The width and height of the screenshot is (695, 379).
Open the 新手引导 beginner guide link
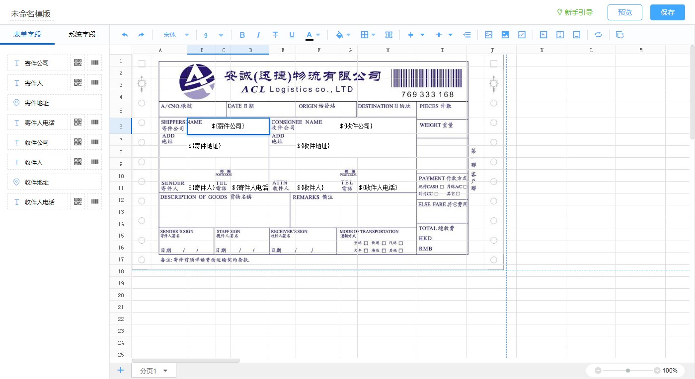(x=575, y=12)
